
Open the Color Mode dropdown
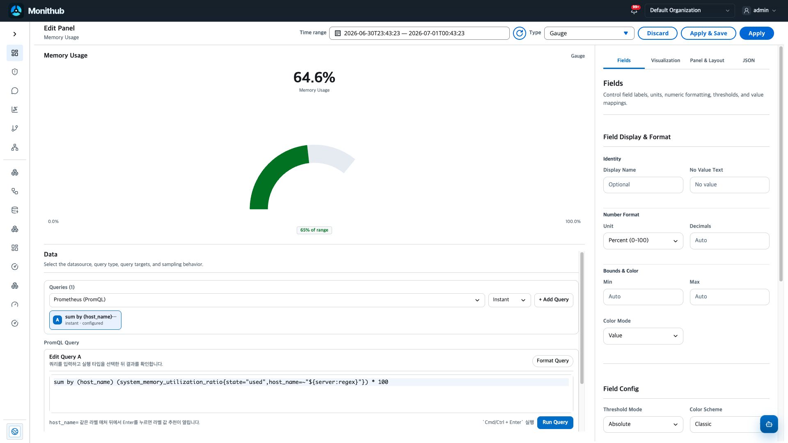click(x=643, y=336)
